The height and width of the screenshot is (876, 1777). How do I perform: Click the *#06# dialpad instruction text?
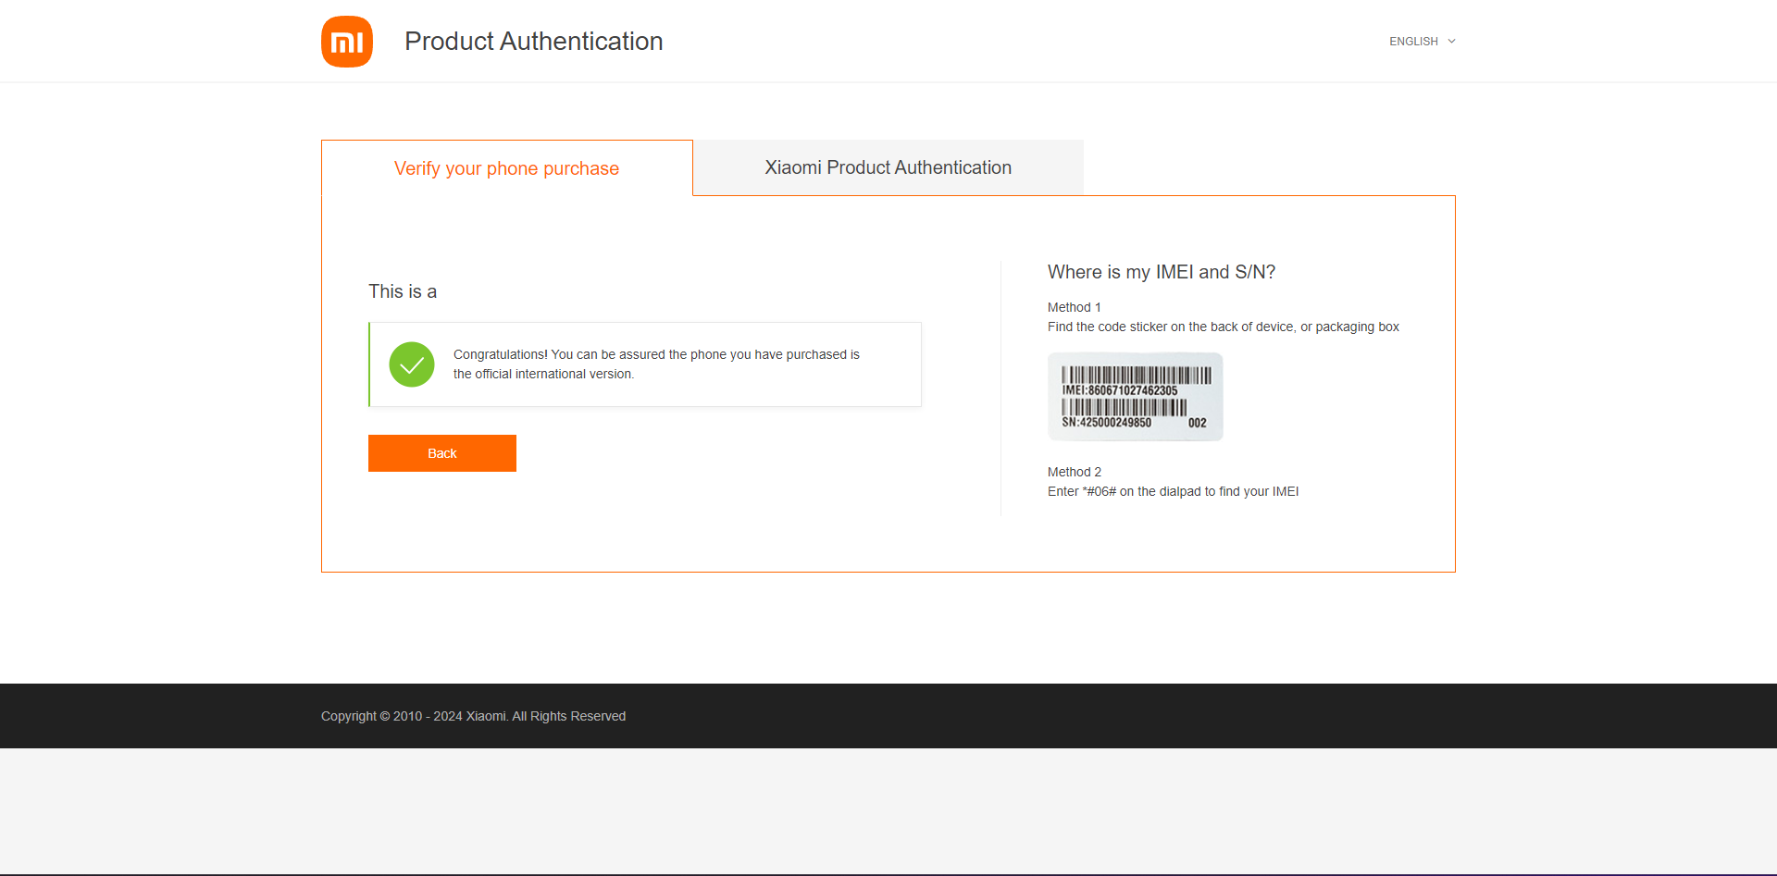tap(1174, 491)
